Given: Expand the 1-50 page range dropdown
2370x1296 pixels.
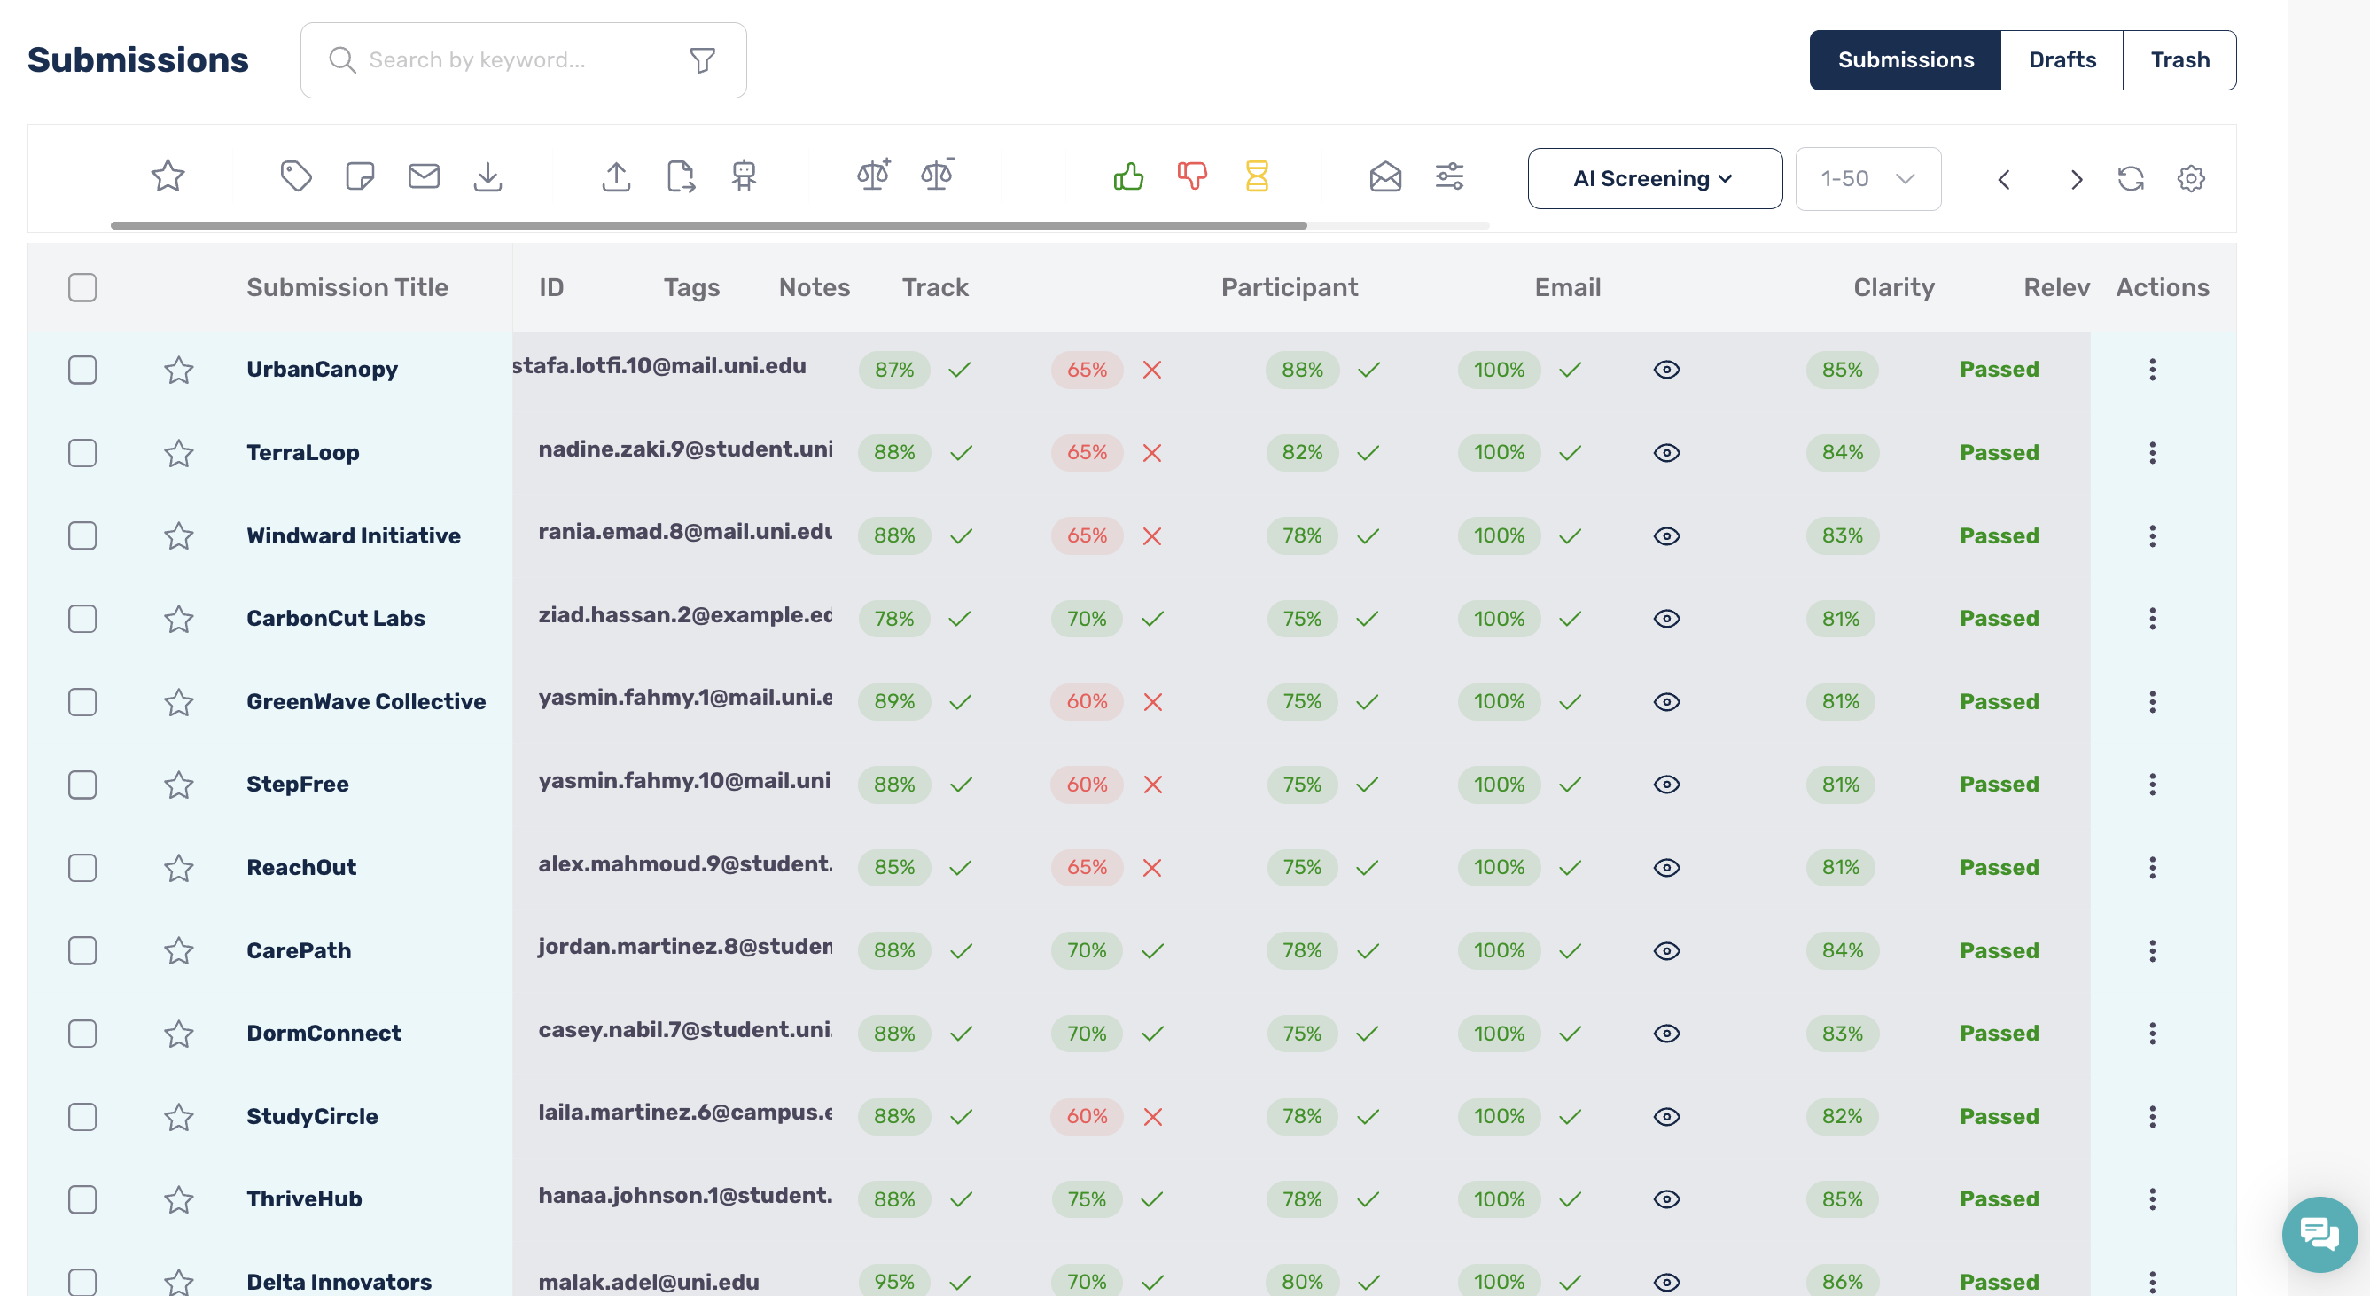Looking at the screenshot, I should [x=1867, y=178].
